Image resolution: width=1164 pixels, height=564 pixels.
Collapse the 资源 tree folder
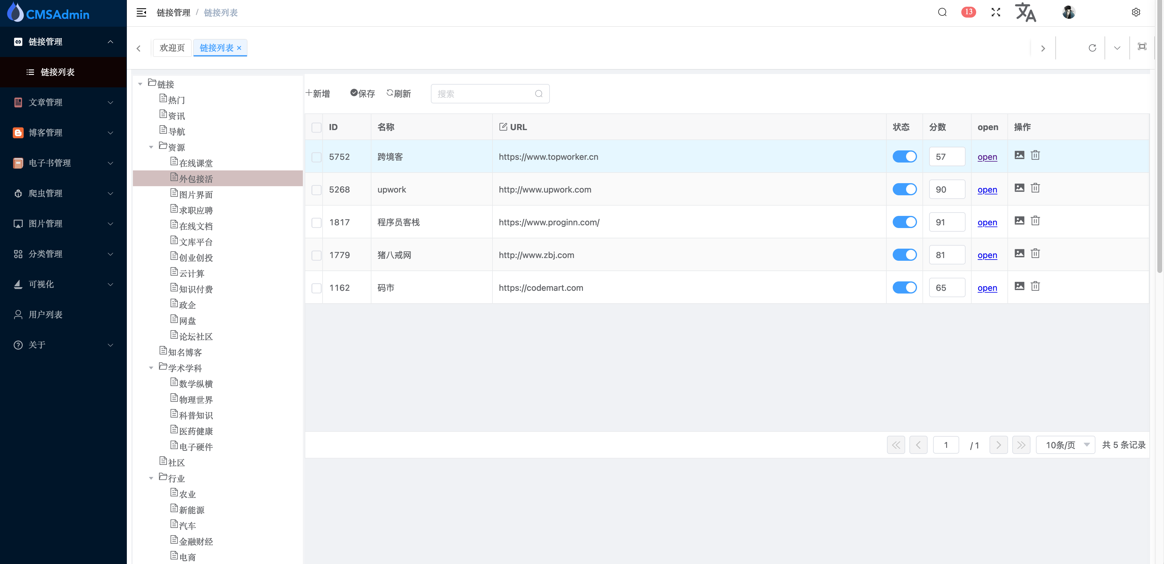pyautogui.click(x=151, y=147)
